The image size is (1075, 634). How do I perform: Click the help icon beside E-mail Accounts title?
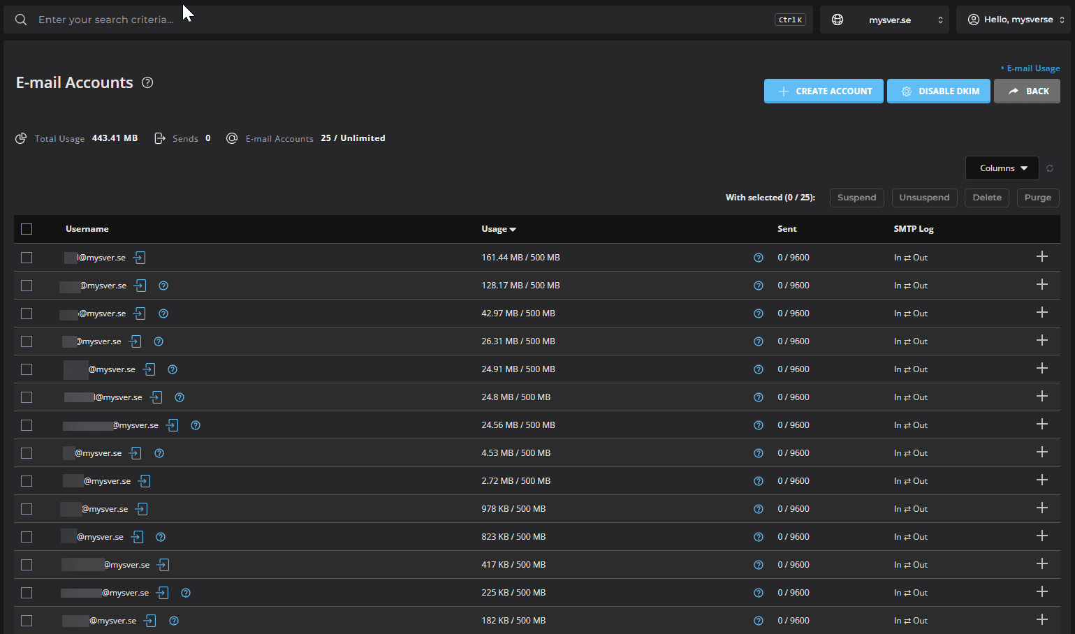(x=147, y=82)
